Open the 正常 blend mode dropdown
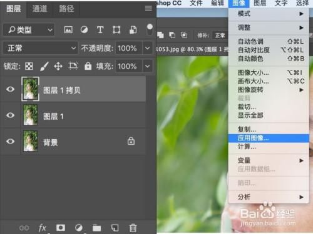The height and width of the screenshot is (234, 313). click(40, 48)
